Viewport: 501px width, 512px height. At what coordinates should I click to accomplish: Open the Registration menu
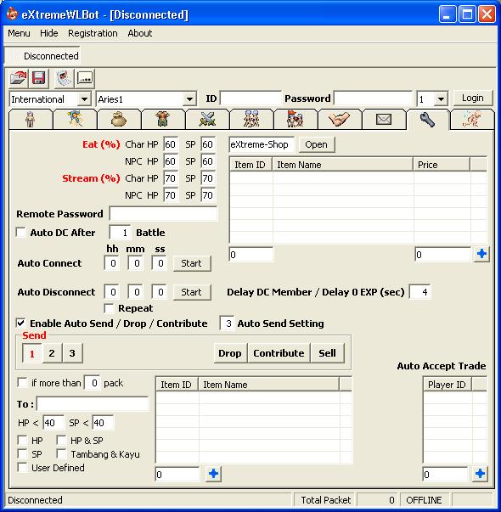(x=93, y=33)
